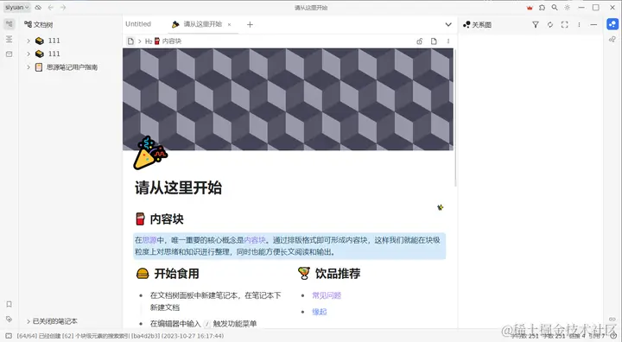
Task: Open the tab list chevron dropdown
Action: point(448,24)
